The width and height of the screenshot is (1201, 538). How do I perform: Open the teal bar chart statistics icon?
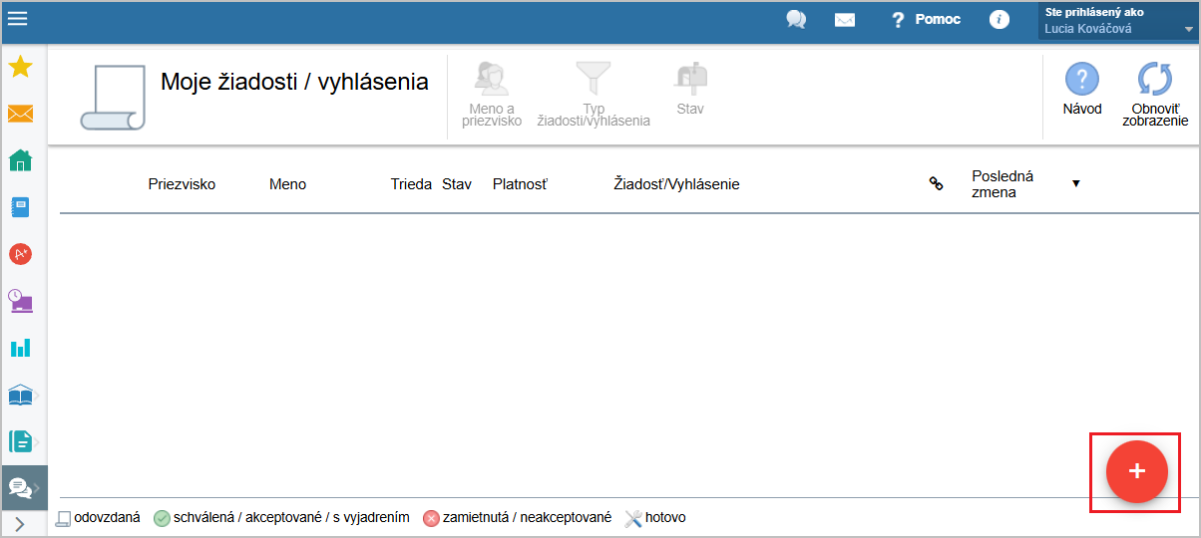tap(20, 347)
